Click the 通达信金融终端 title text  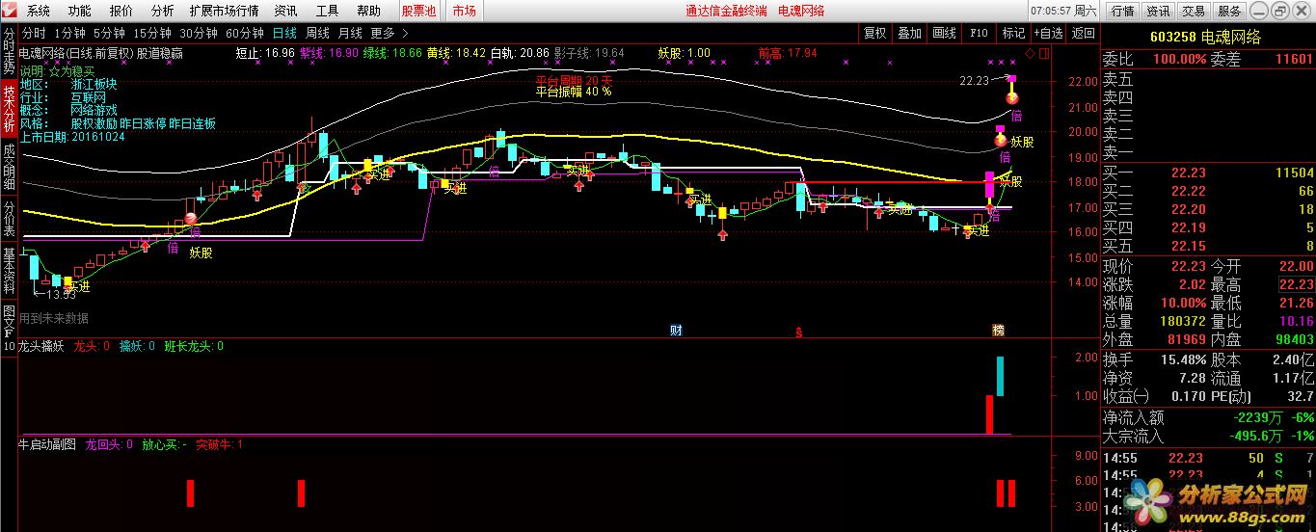coord(726,11)
